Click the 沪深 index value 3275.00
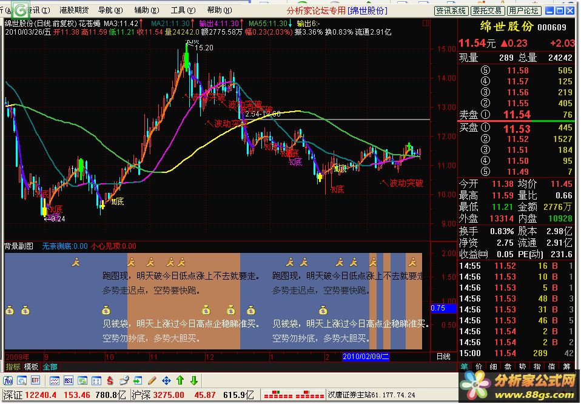Screen dimensions: 581x404 169,395
